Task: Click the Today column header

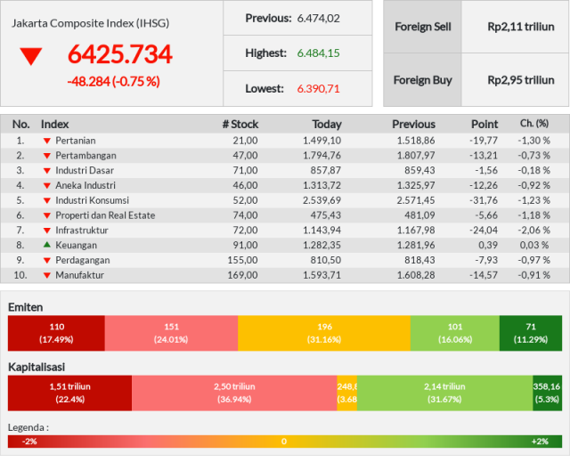Action: pyautogui.click(x=327, y=125)
